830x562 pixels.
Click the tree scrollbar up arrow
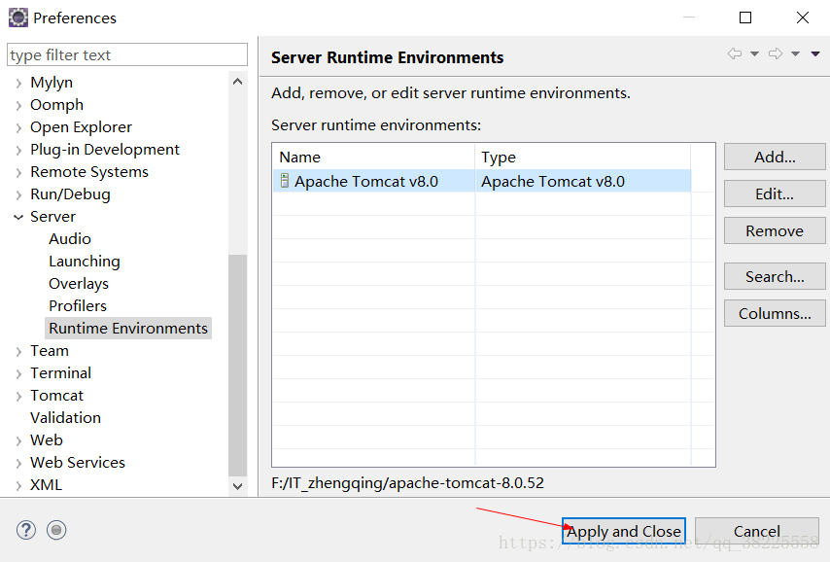tap(238, 81)
